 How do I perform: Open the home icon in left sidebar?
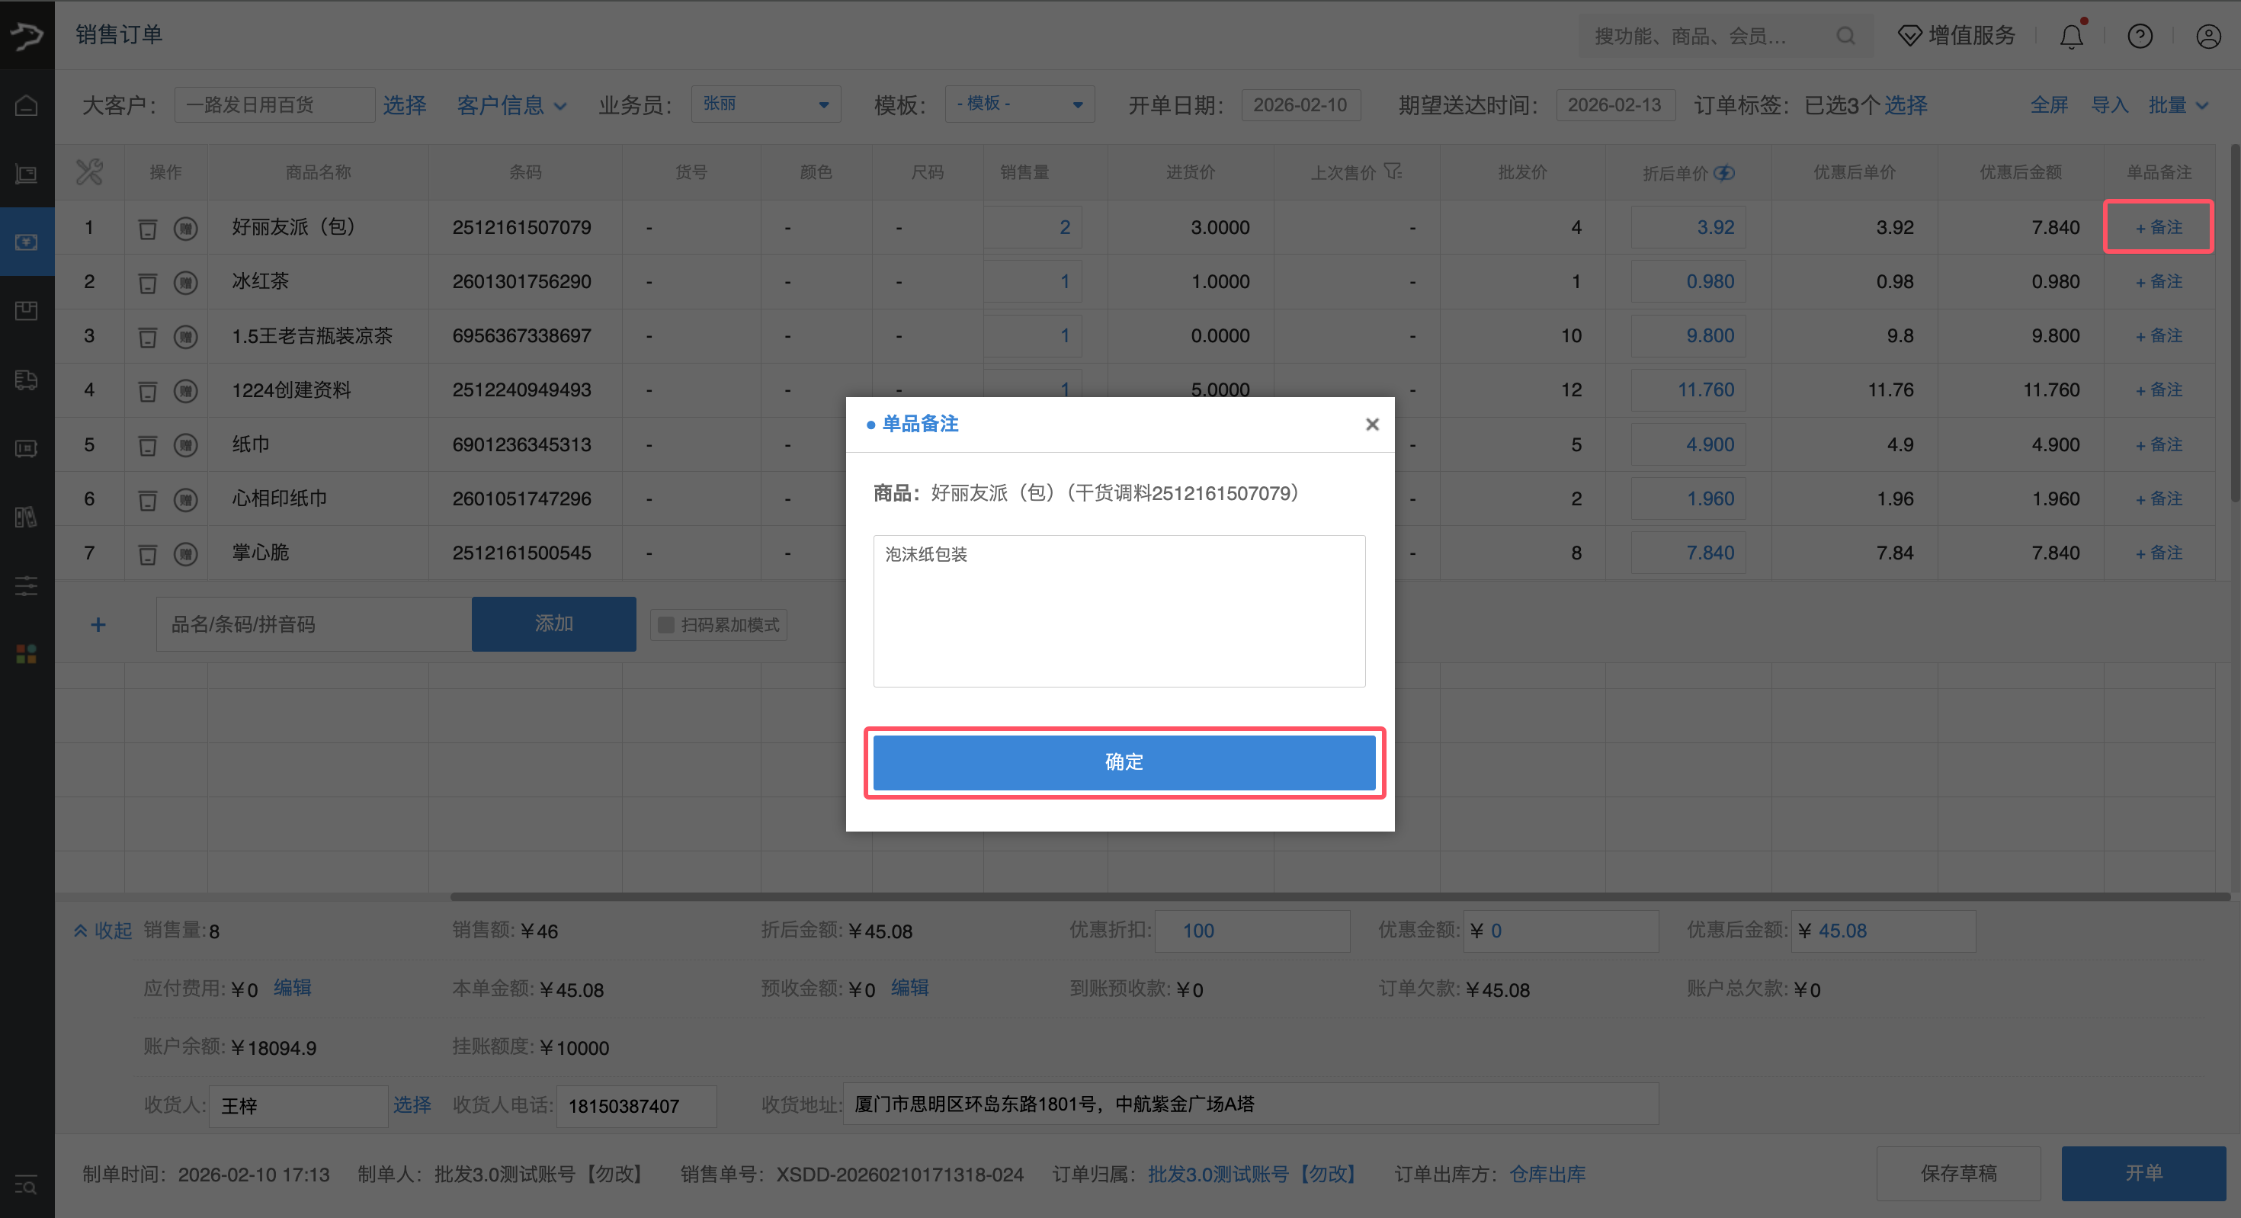tap(26, 105)
